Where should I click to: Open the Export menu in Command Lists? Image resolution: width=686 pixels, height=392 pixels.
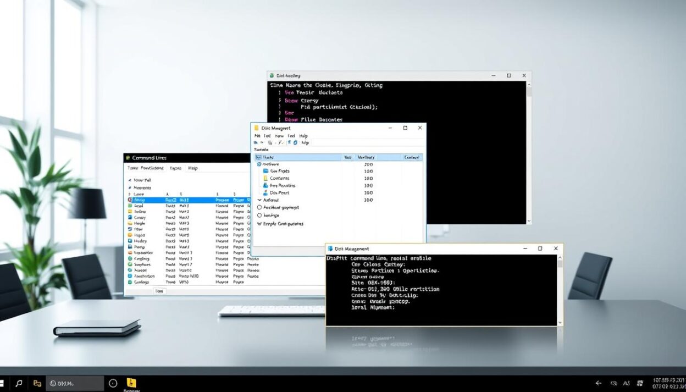[177, 168]
